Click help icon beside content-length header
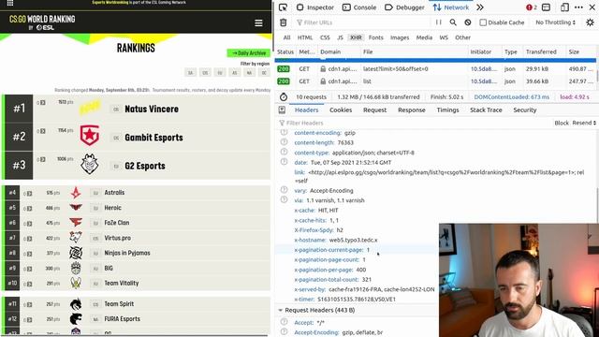599x337 pixels. click(284, 142)
